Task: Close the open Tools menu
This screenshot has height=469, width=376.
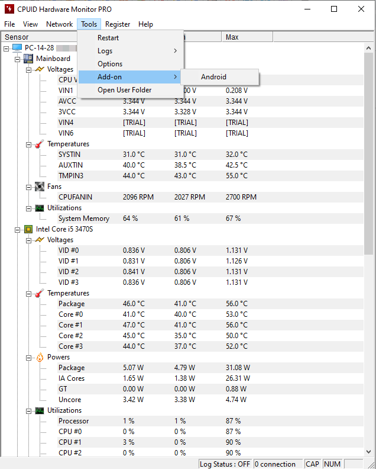Action: (x=89, y=24)
